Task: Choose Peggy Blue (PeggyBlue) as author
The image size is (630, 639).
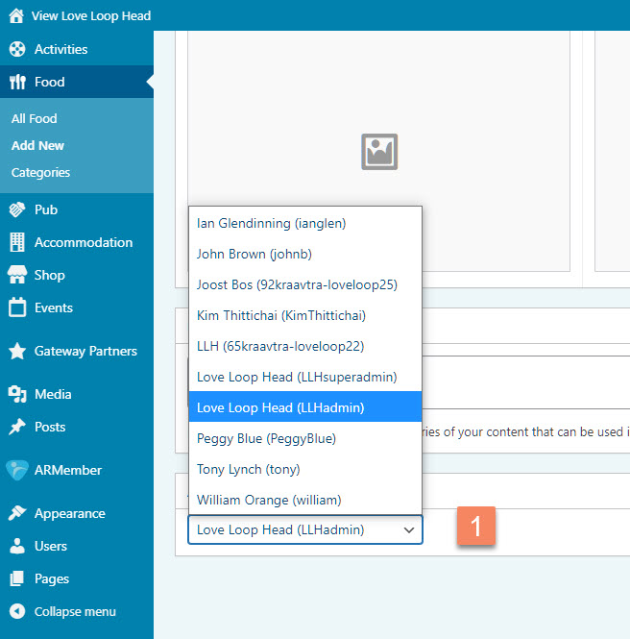Action: pos(266,438)
